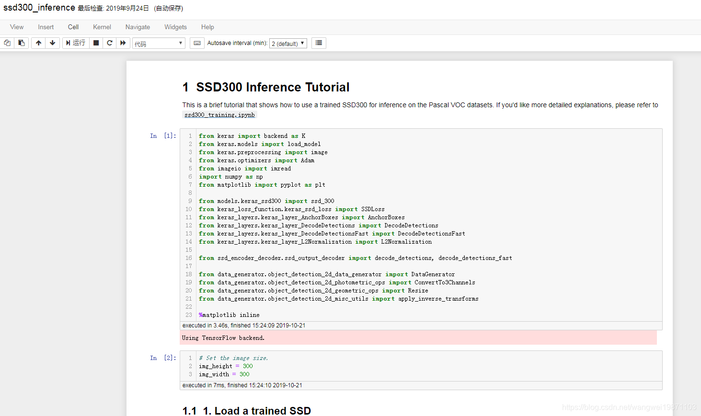The width and height of the screenshot is (701, 416).
Task: Click the '# Set the image size.' comment
Action: click(233, 358)
